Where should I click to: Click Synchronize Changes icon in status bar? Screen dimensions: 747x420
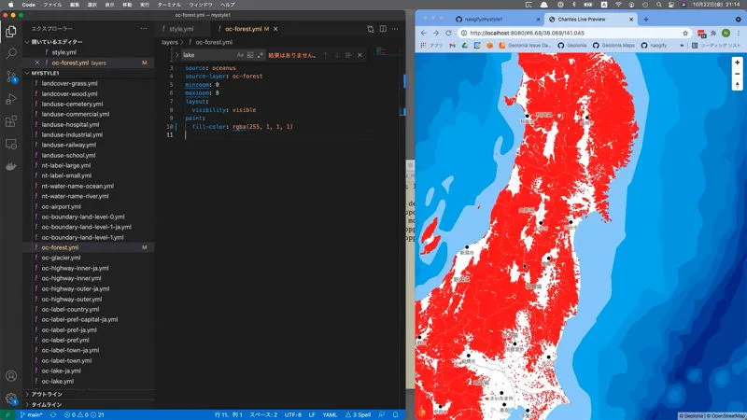[53, 414]
